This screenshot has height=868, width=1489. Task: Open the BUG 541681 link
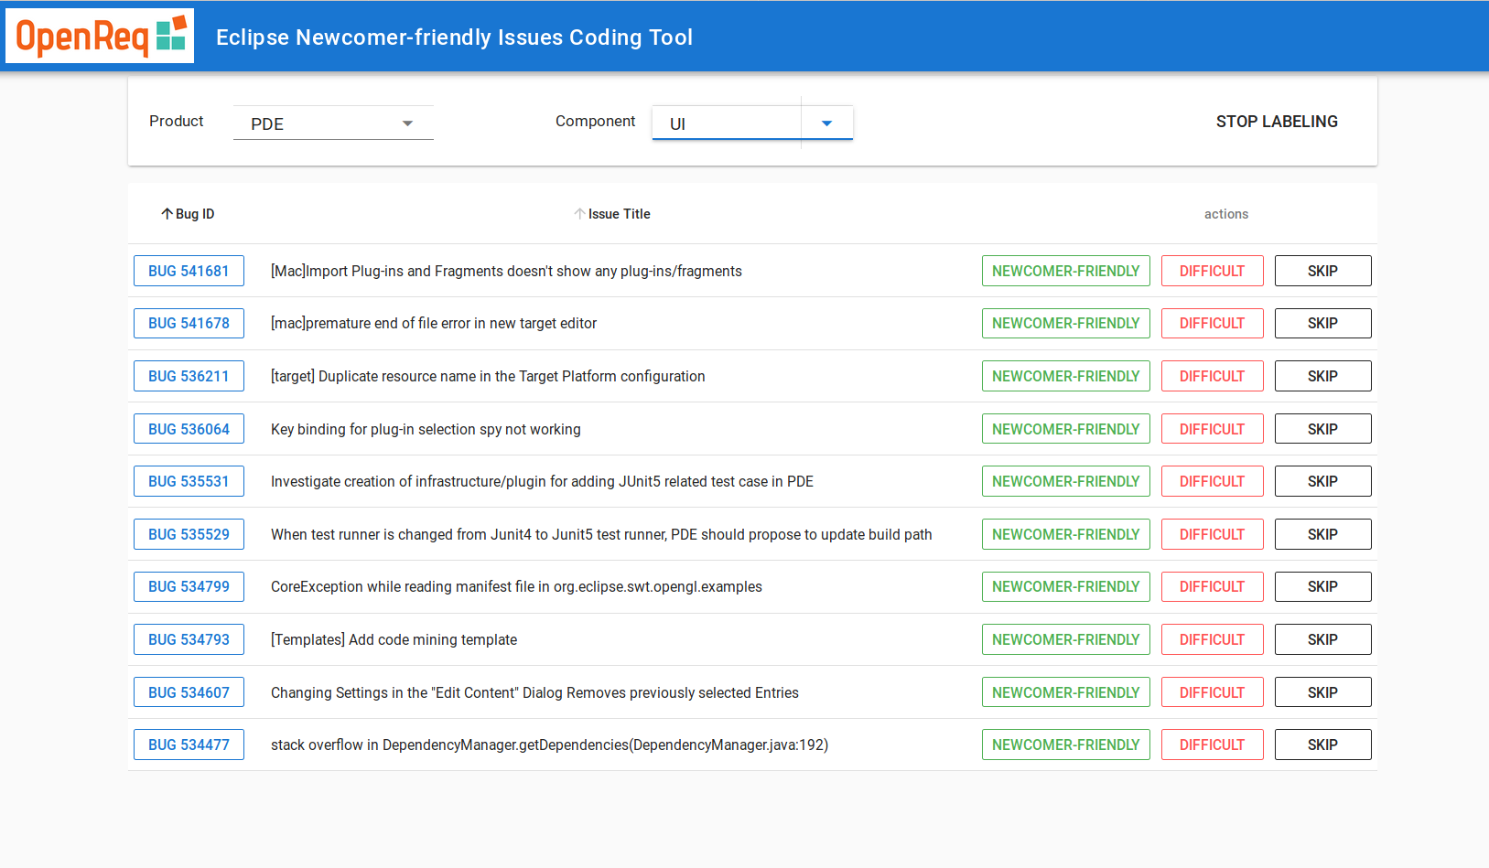[189, 271]
